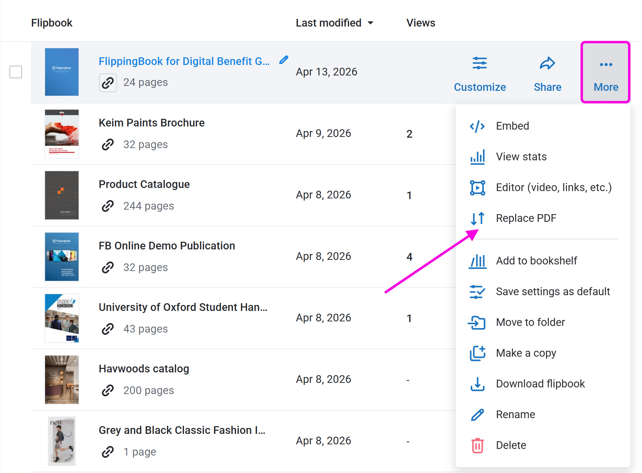The image size is (642, 473).
Task: Choose View stats in the menu
Action: pos(521,157)
